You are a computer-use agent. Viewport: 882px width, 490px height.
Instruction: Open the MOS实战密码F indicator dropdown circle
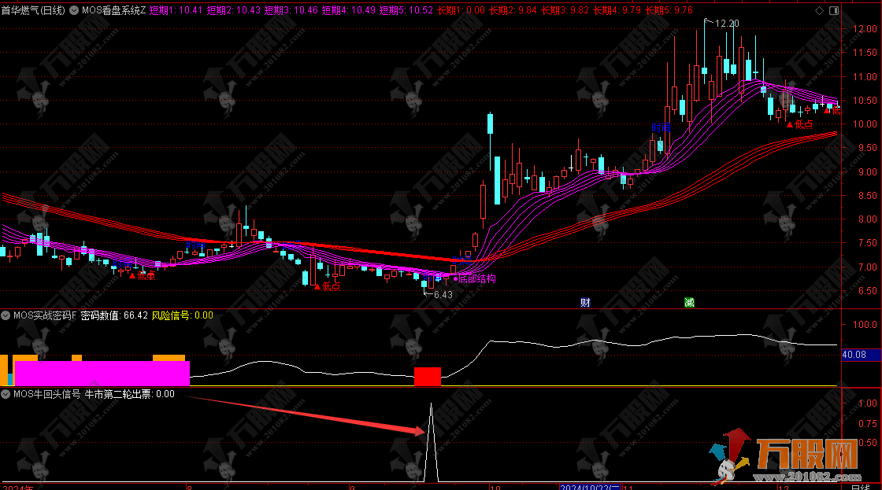tap(6, 316)
